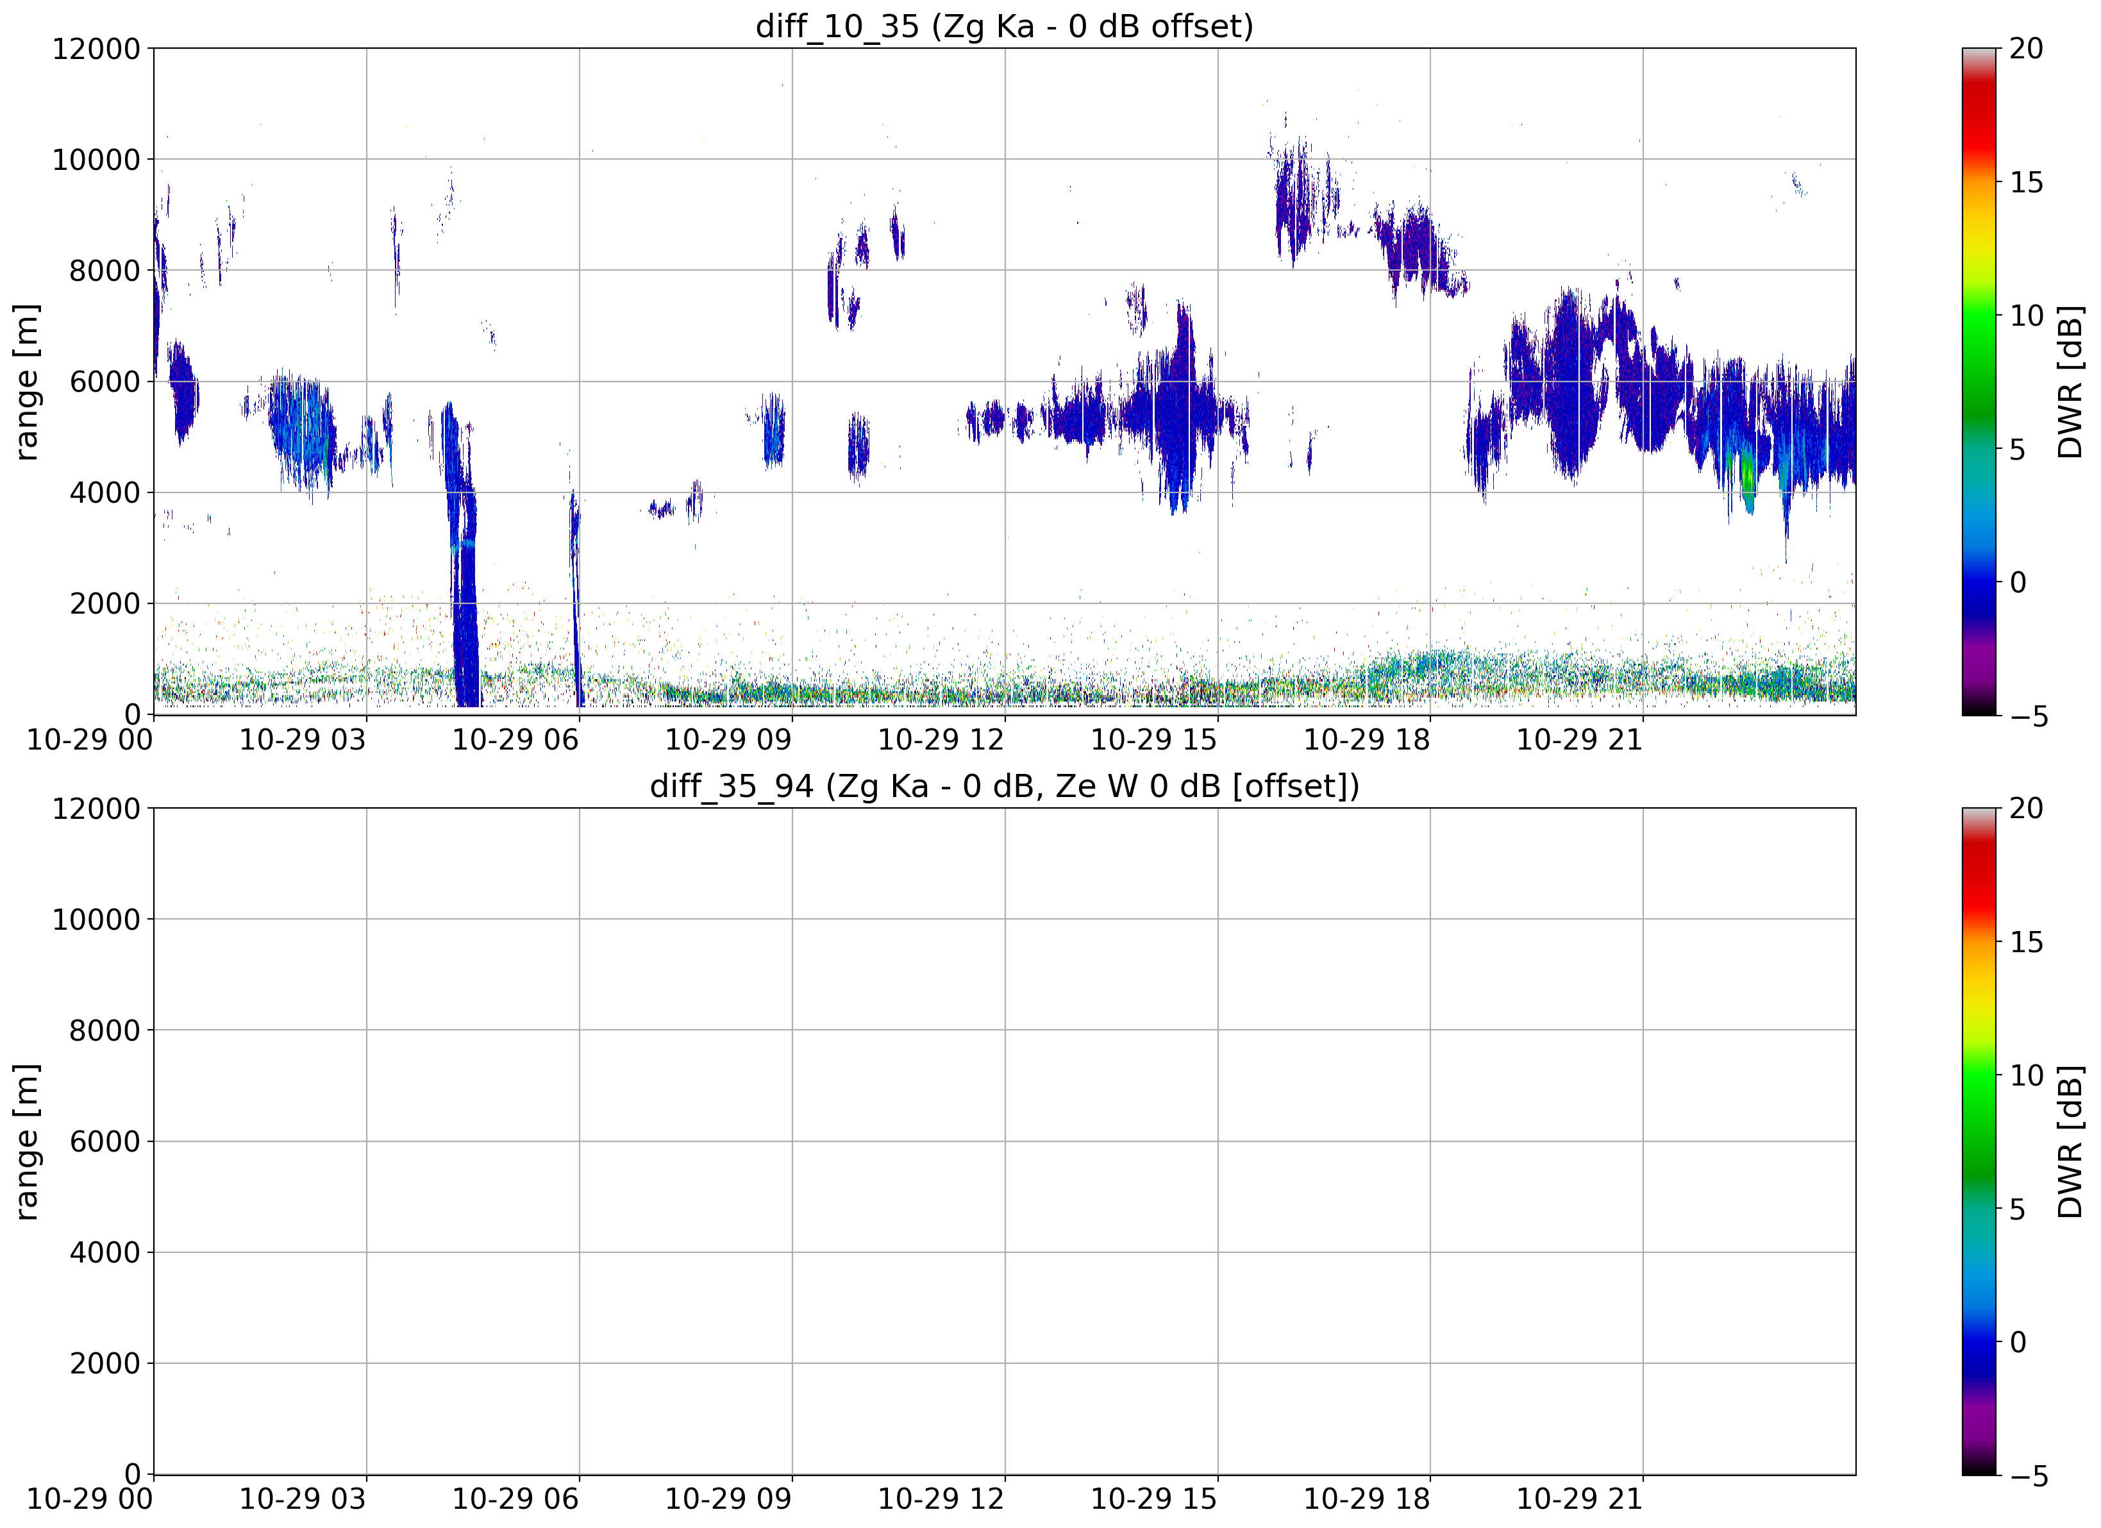Click the "10000" range tick of diff_10_35
2101x1528 pixels.
click(x=96, y=160)
